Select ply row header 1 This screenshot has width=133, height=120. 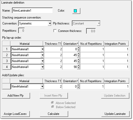(x=6, y=49)
